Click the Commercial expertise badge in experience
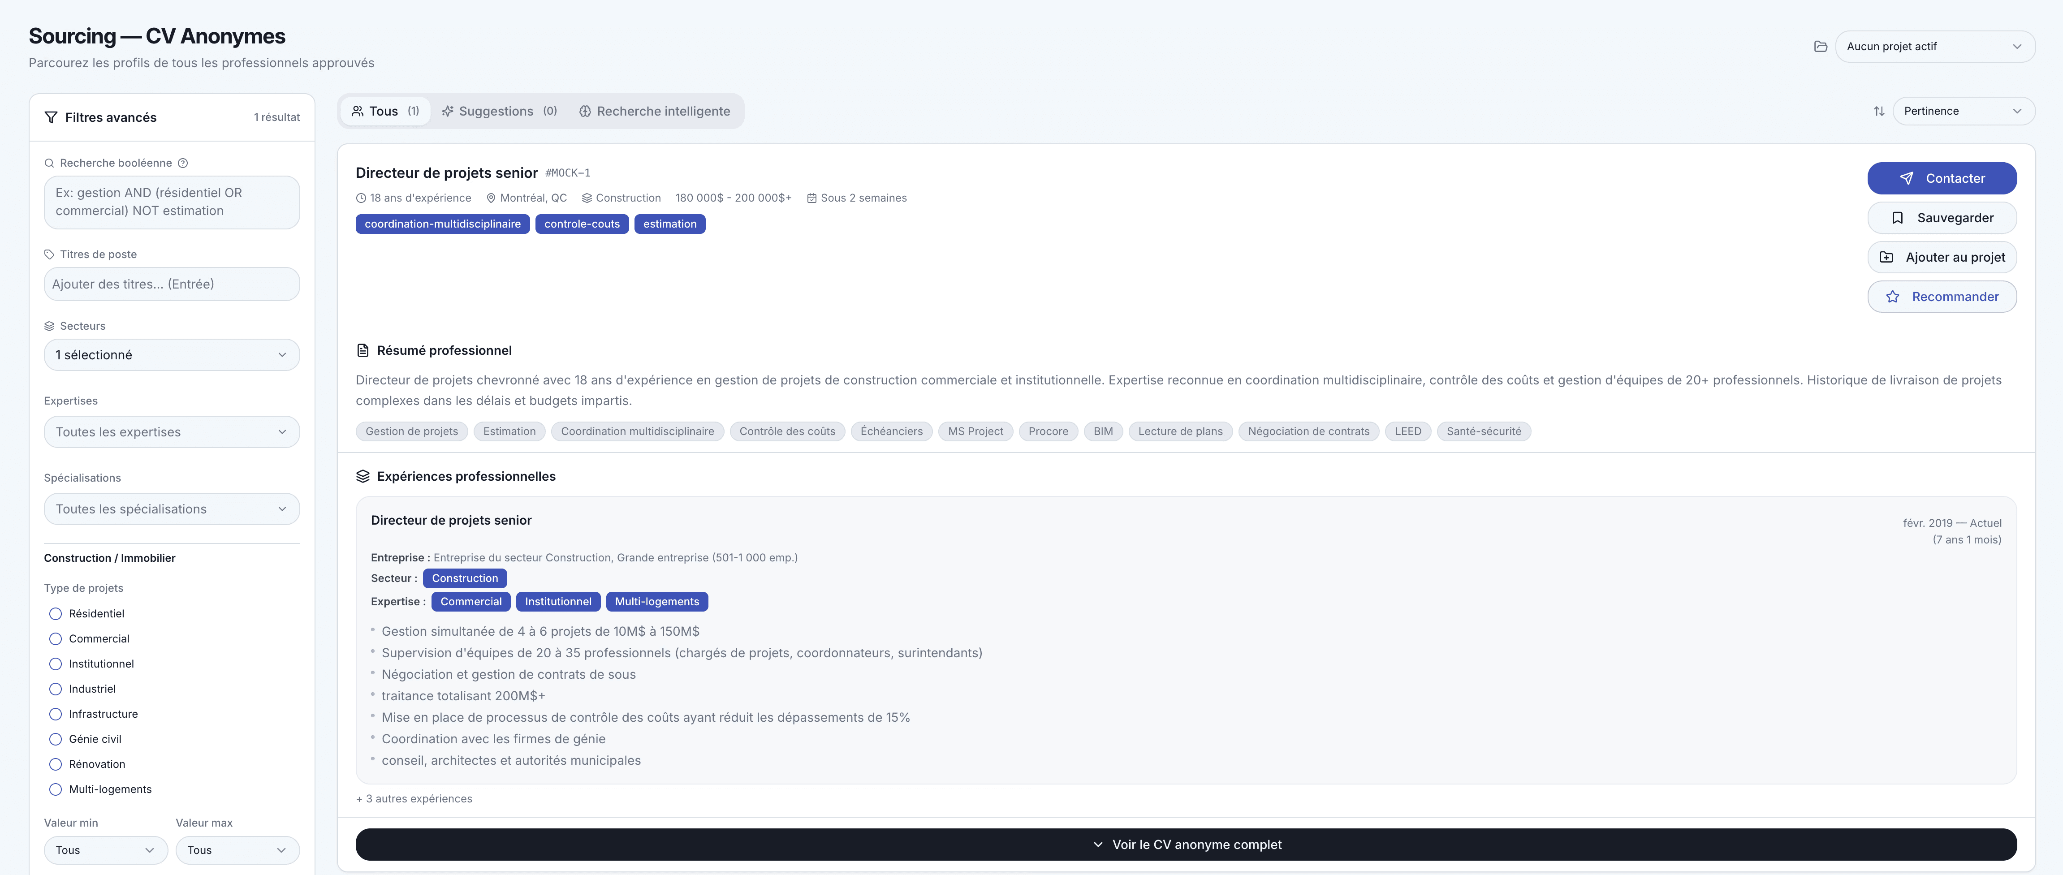The width and height of the screenshot is (2063, 875). click(471, 601)
